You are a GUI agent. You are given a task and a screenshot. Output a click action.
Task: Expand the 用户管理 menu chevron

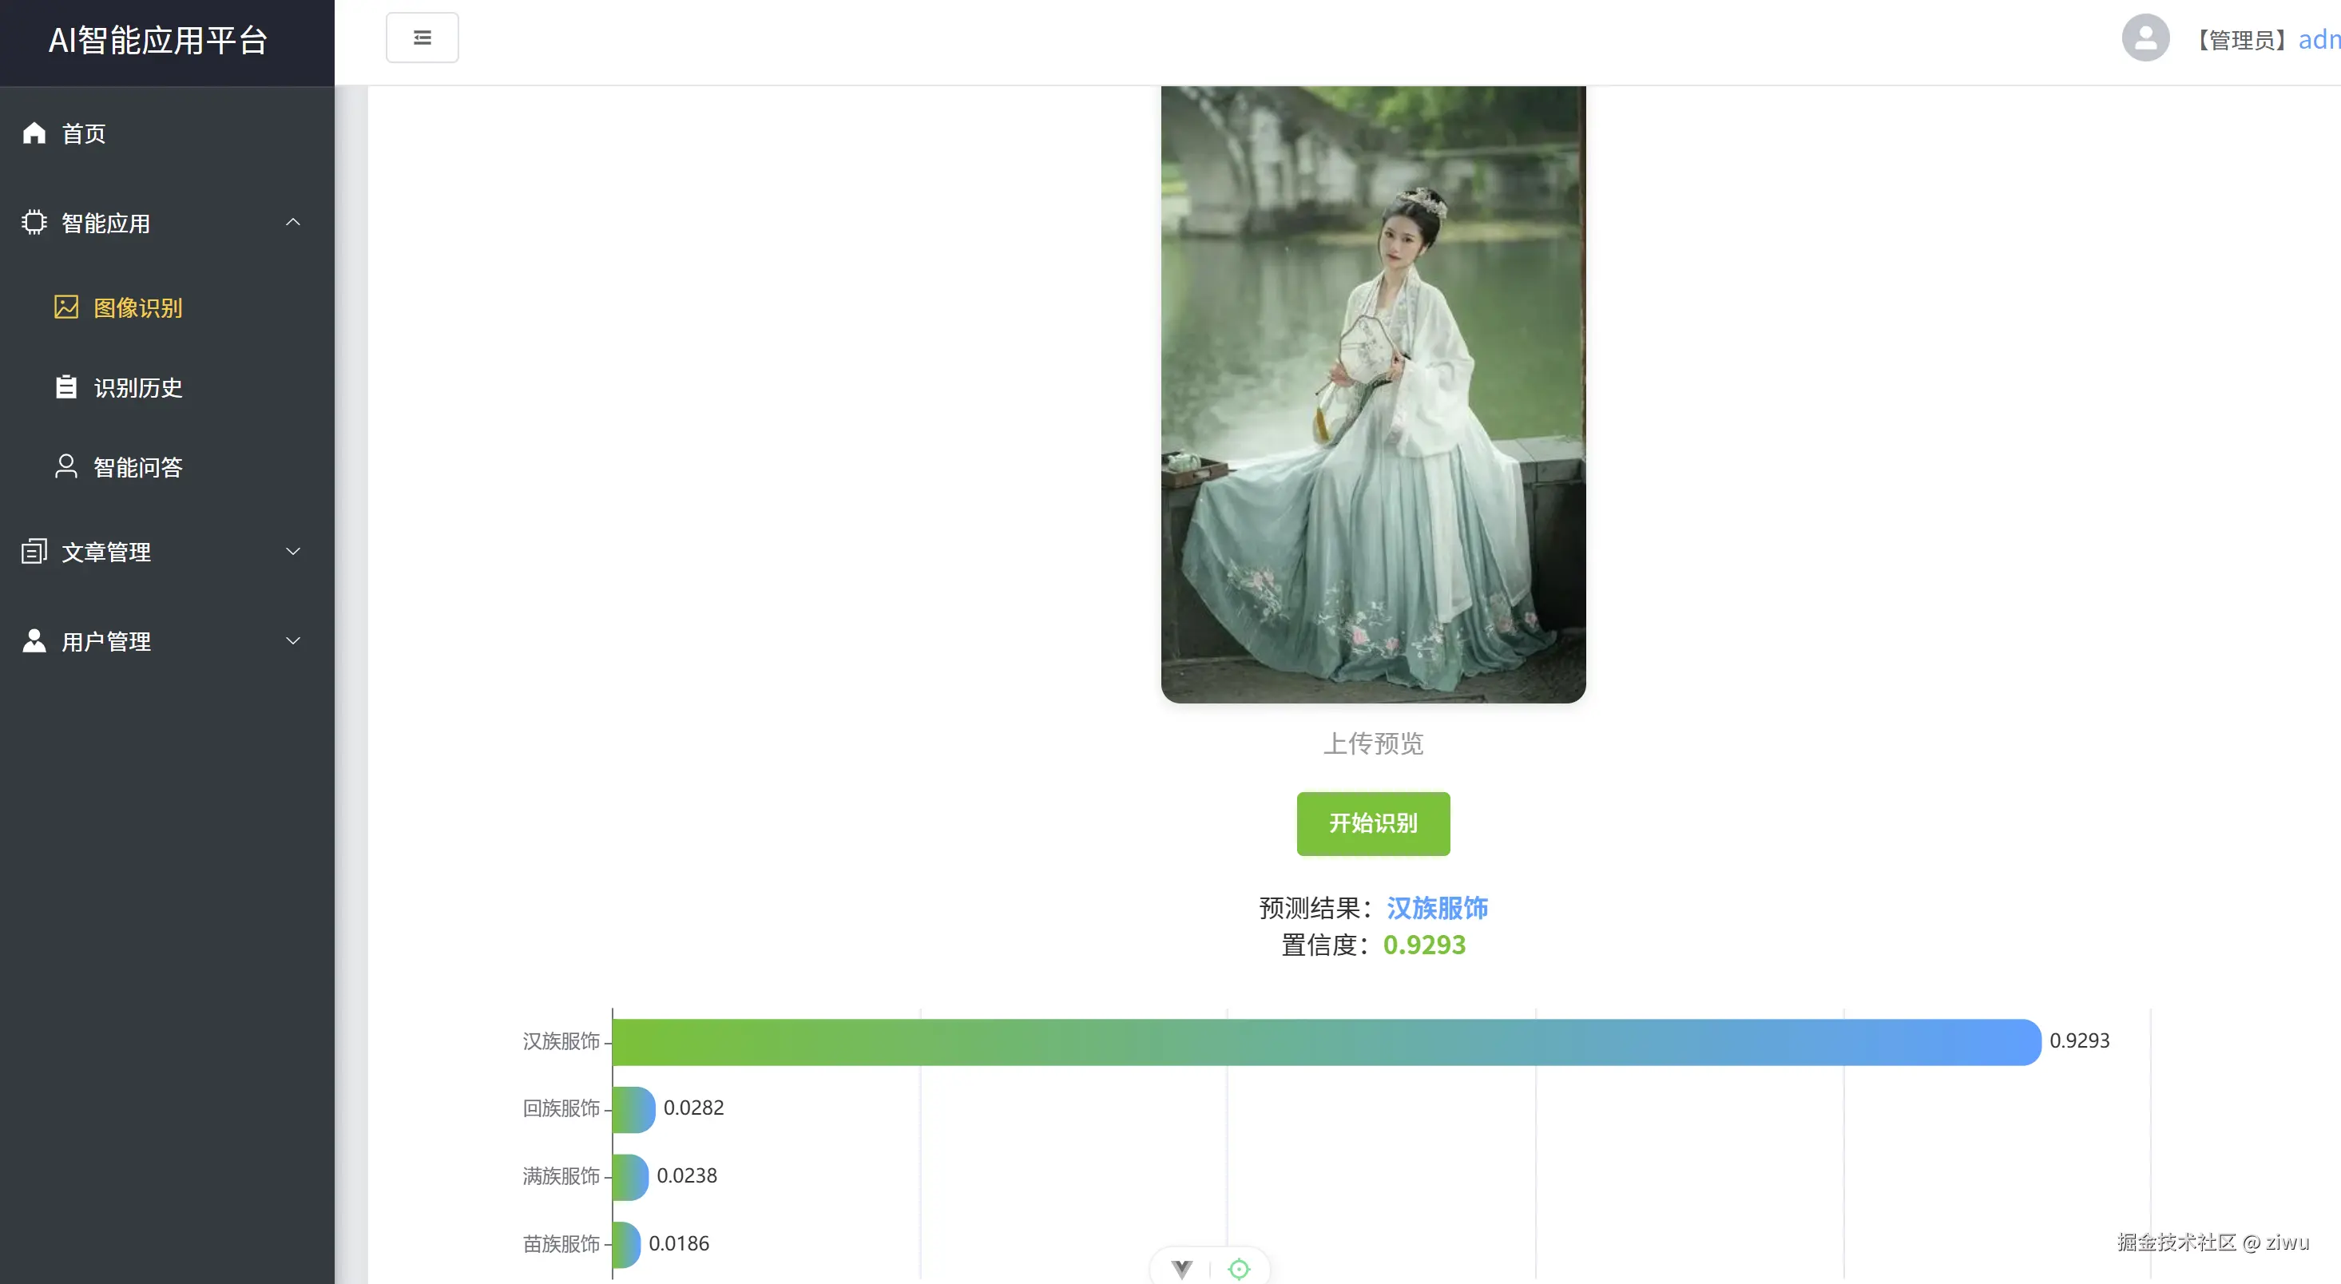click(x=292, y=641)
